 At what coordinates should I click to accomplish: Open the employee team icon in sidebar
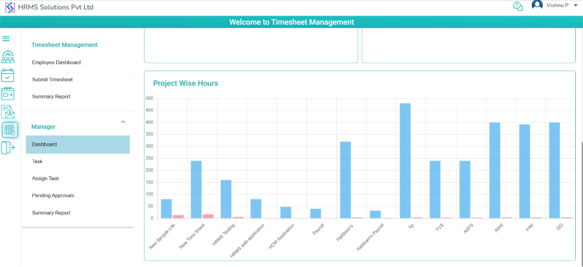(8, 56)
